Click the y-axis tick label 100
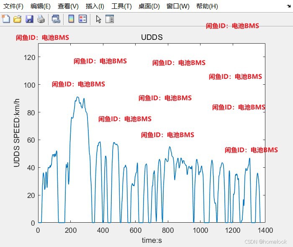293x247 pixels. (29, 85)
